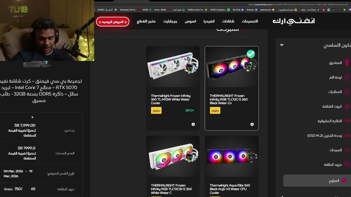This screenshot has width=351, height=197.
Task: Select the Frozen Infinity TL-M12W White cooler
Action: coord(173,88)
